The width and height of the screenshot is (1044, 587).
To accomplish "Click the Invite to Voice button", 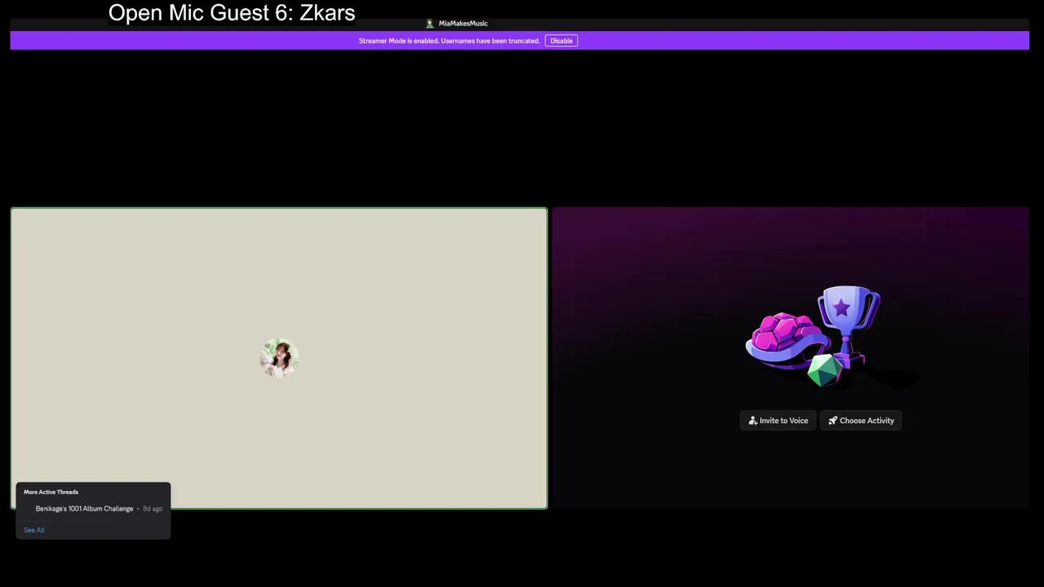I will click(x=778, y=421).
